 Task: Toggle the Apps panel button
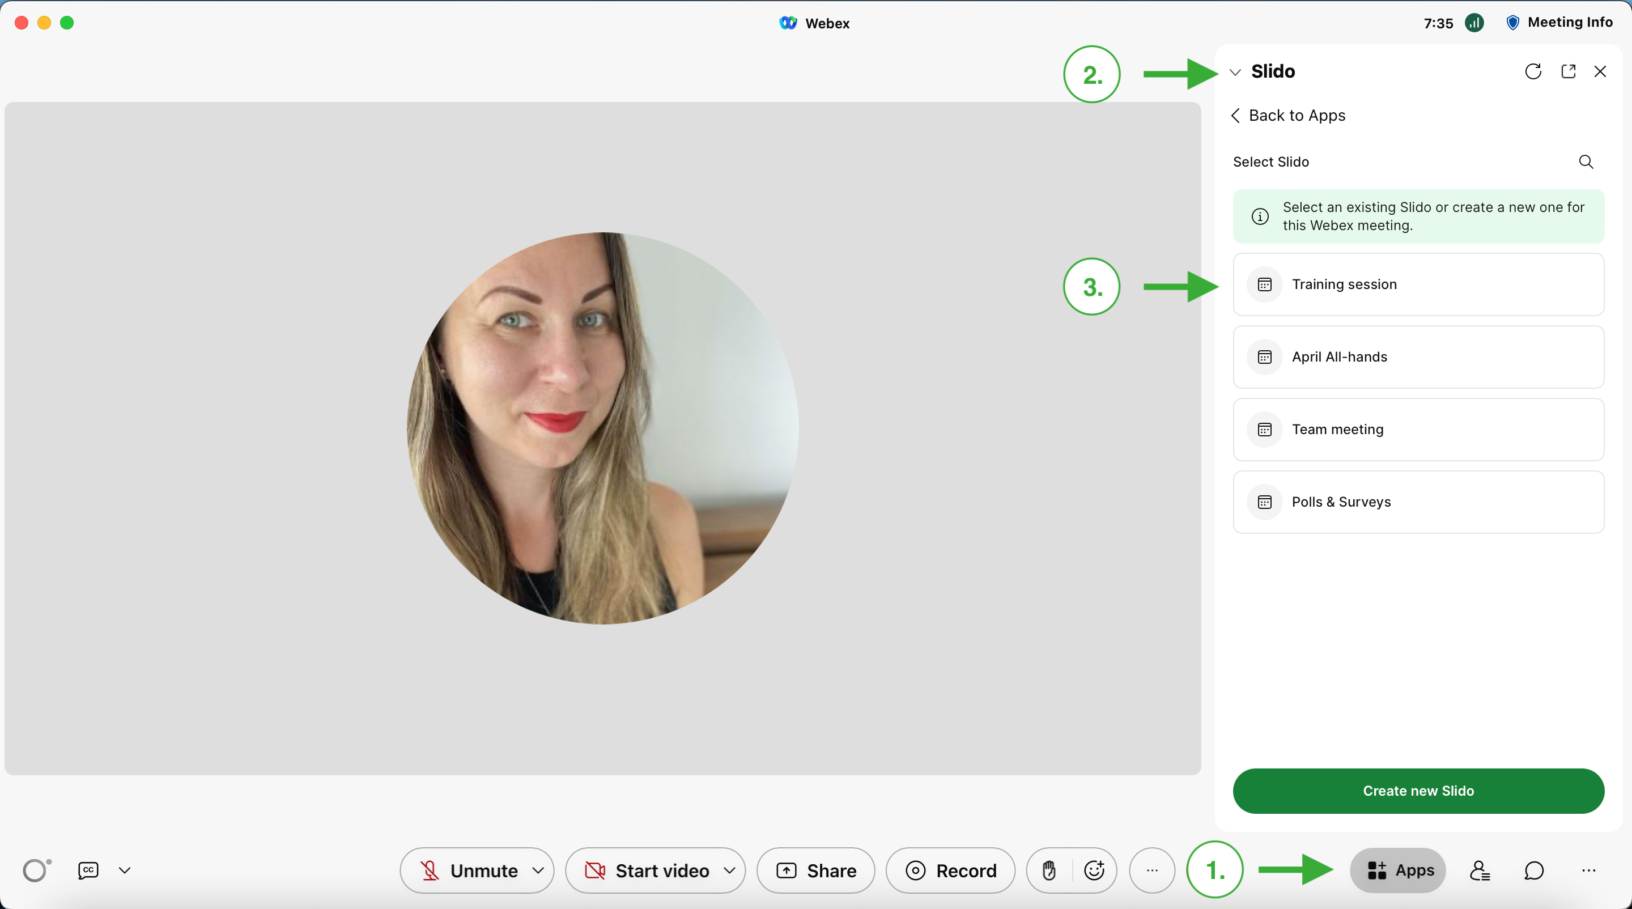pyautogui.click(x=1398, y=870)
